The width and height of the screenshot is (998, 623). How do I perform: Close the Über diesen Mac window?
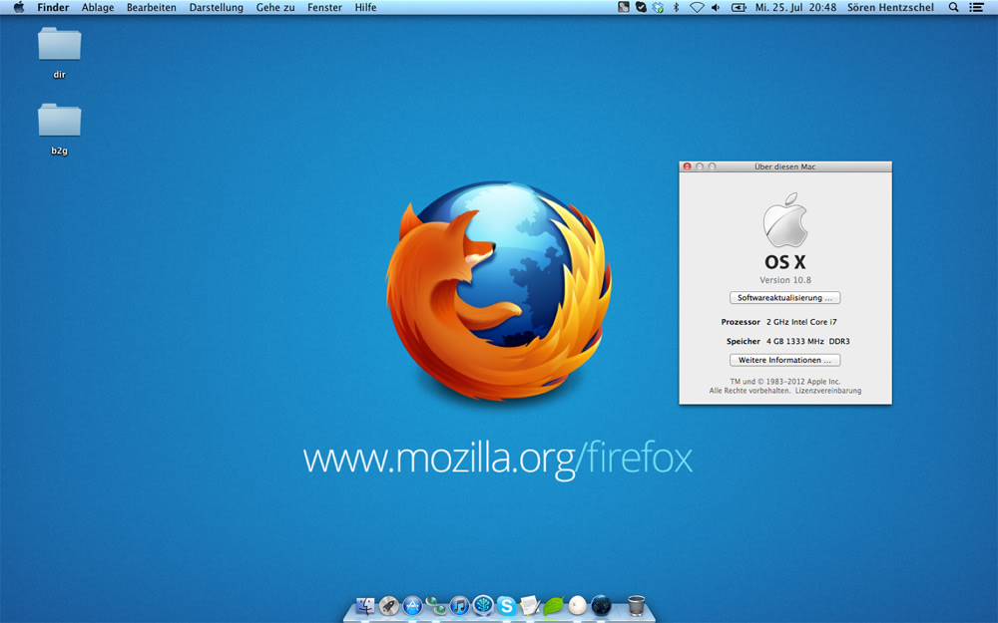[x=687, y=166]
